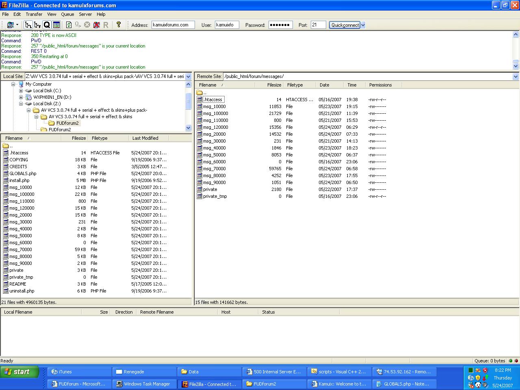
Task: Open the Queue menu
Action: [x=67, y=14]
